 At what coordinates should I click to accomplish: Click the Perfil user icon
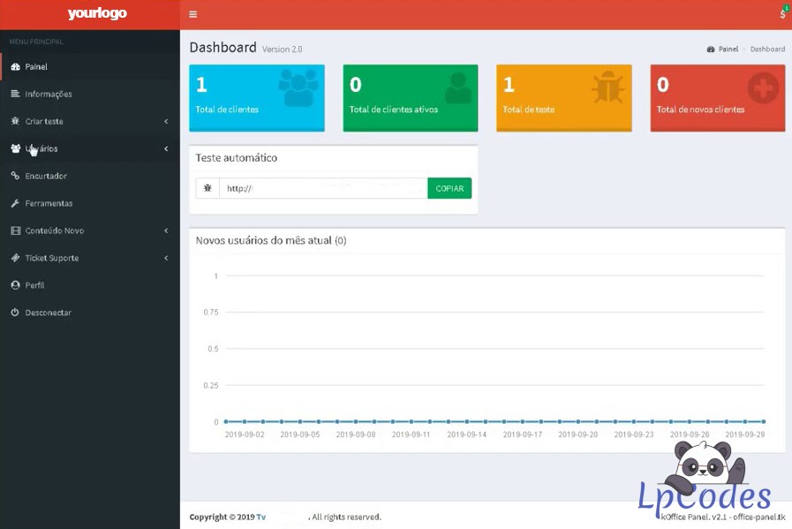(15, 285)
